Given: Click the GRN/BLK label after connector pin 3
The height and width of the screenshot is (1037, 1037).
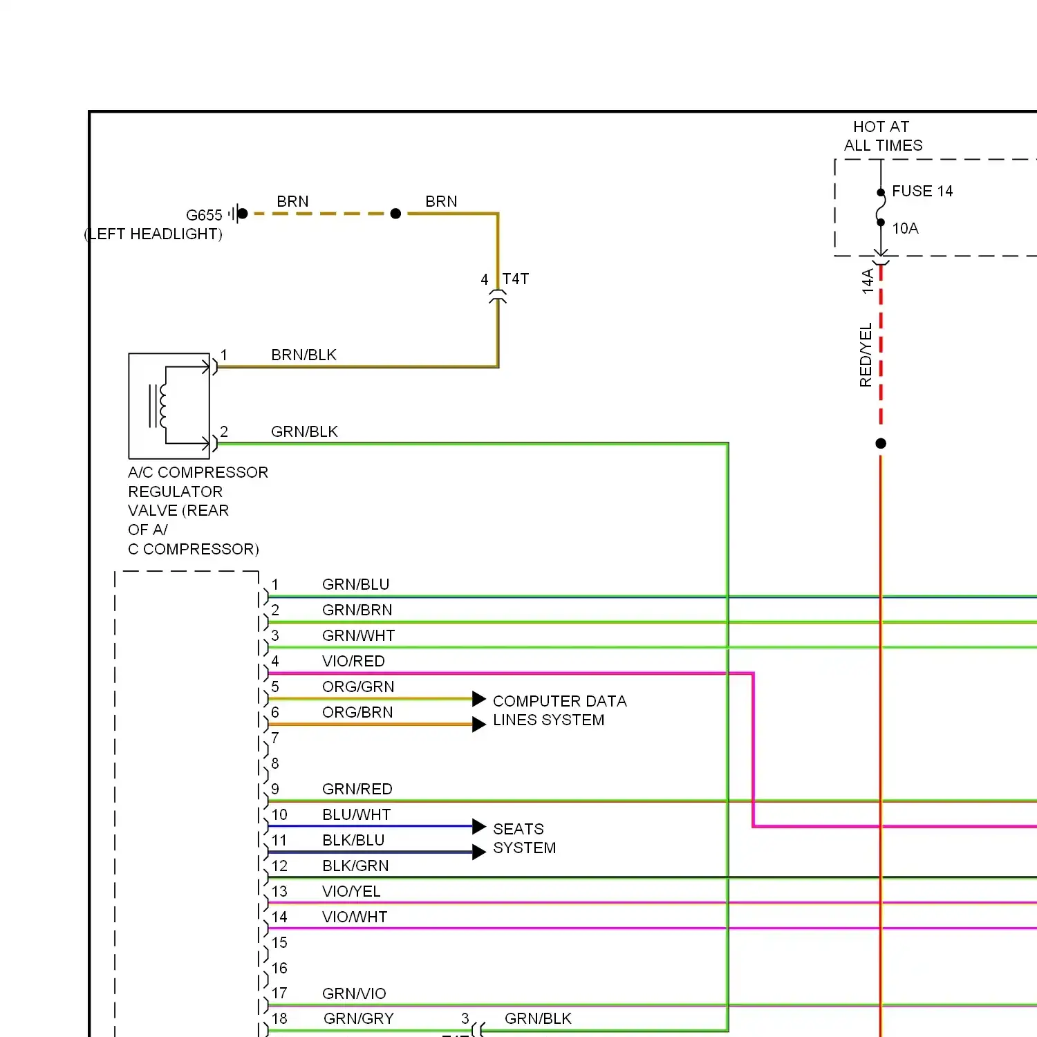Looking at the screenshot, I should 538,1018.
